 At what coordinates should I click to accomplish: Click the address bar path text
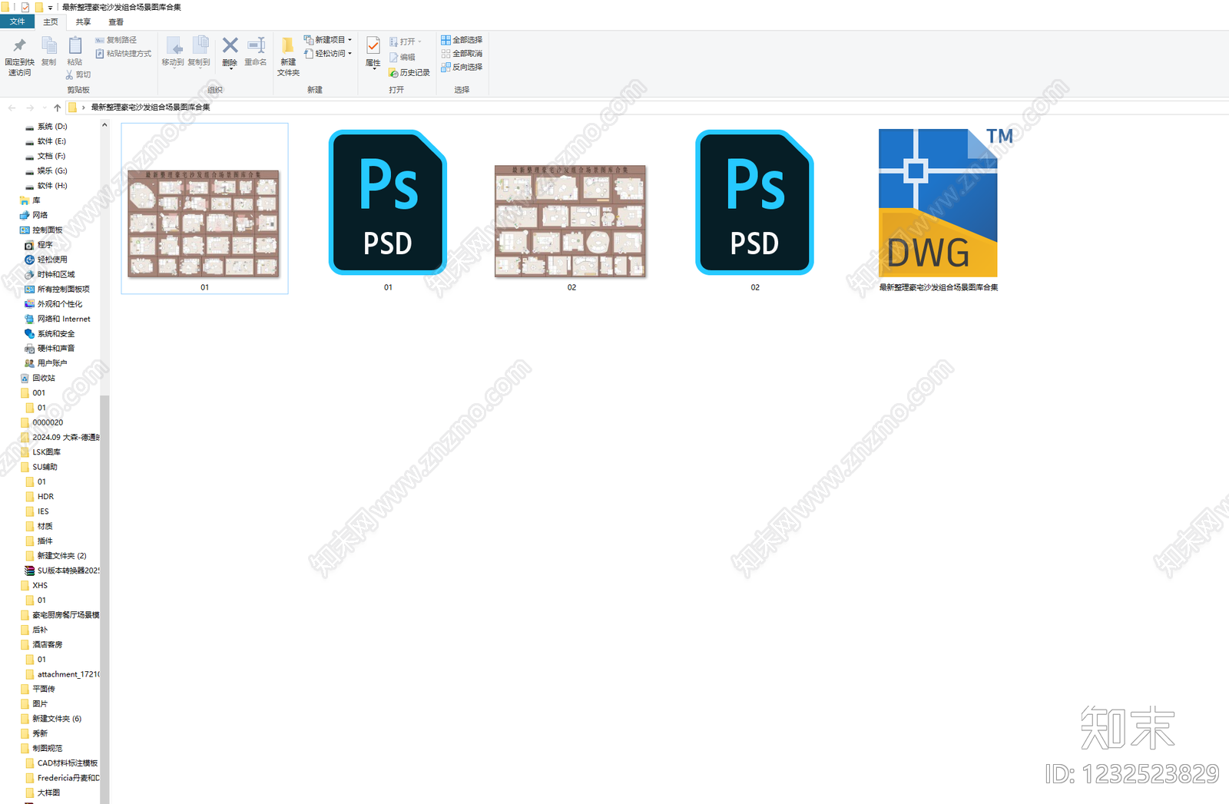[151, 108]
